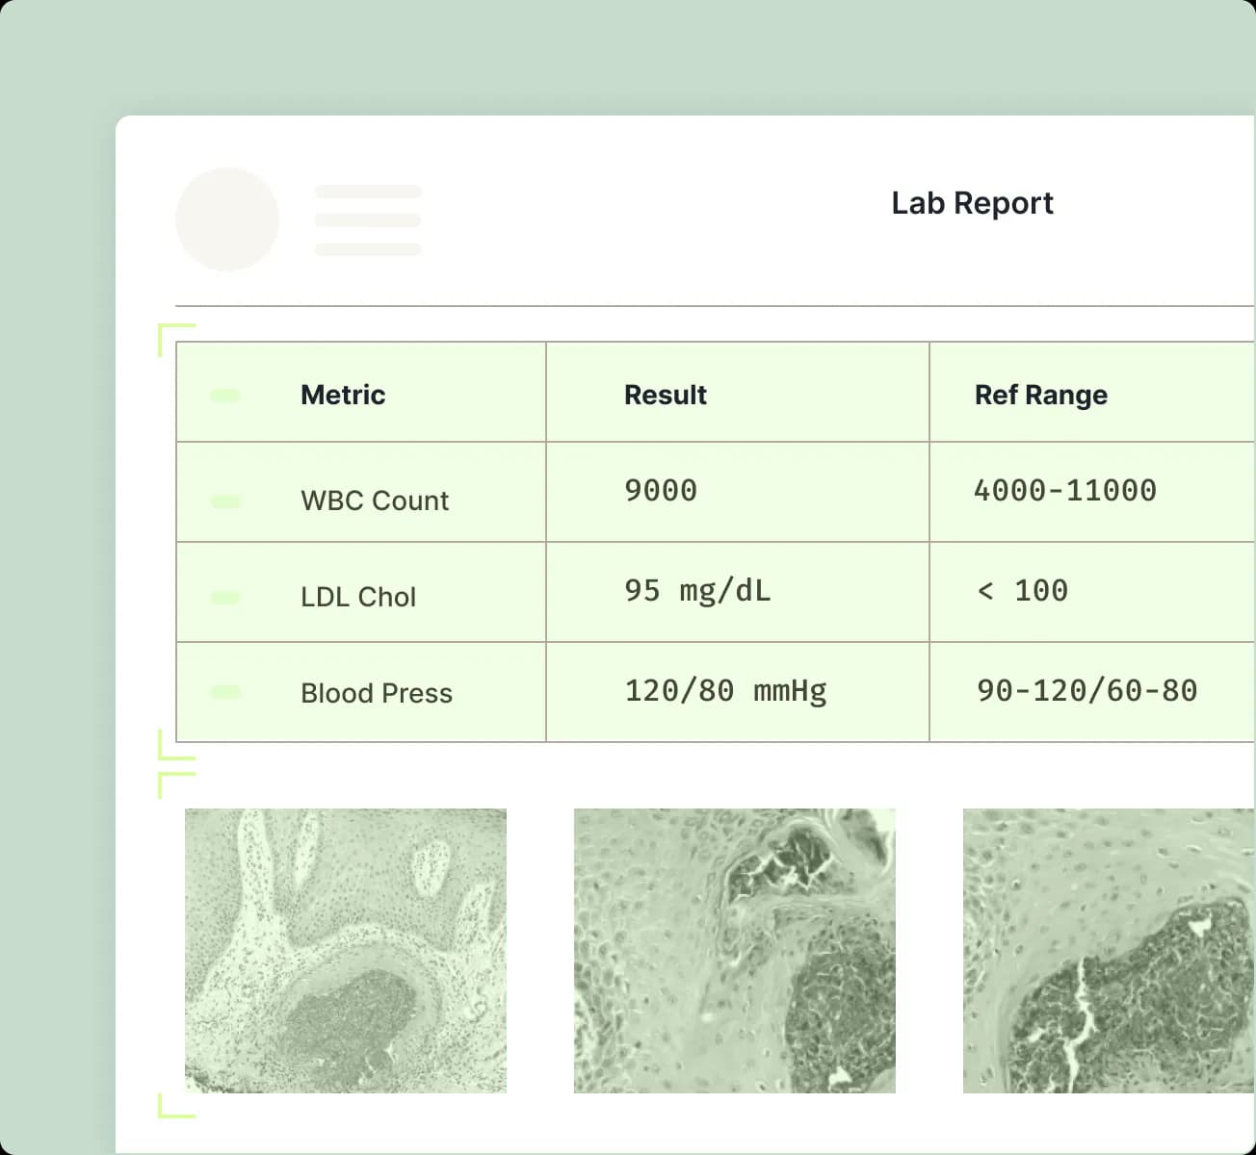Screen dimensions: 1256x1155
Task: Click the 9000 result value
Action: click(661, 491)
